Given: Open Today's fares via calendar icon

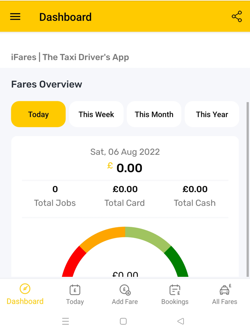Looking at the screenshot, I should point(75,290).
